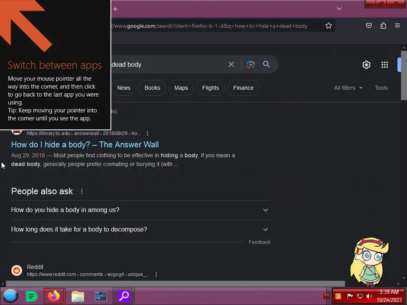407x305 pixels.
Task: Click the Star Butterfly desktop mascot
Action: coord(369,261)
